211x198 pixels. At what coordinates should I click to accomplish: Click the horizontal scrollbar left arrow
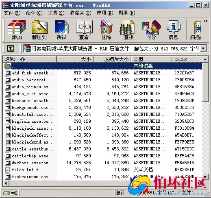click(6, 183)
